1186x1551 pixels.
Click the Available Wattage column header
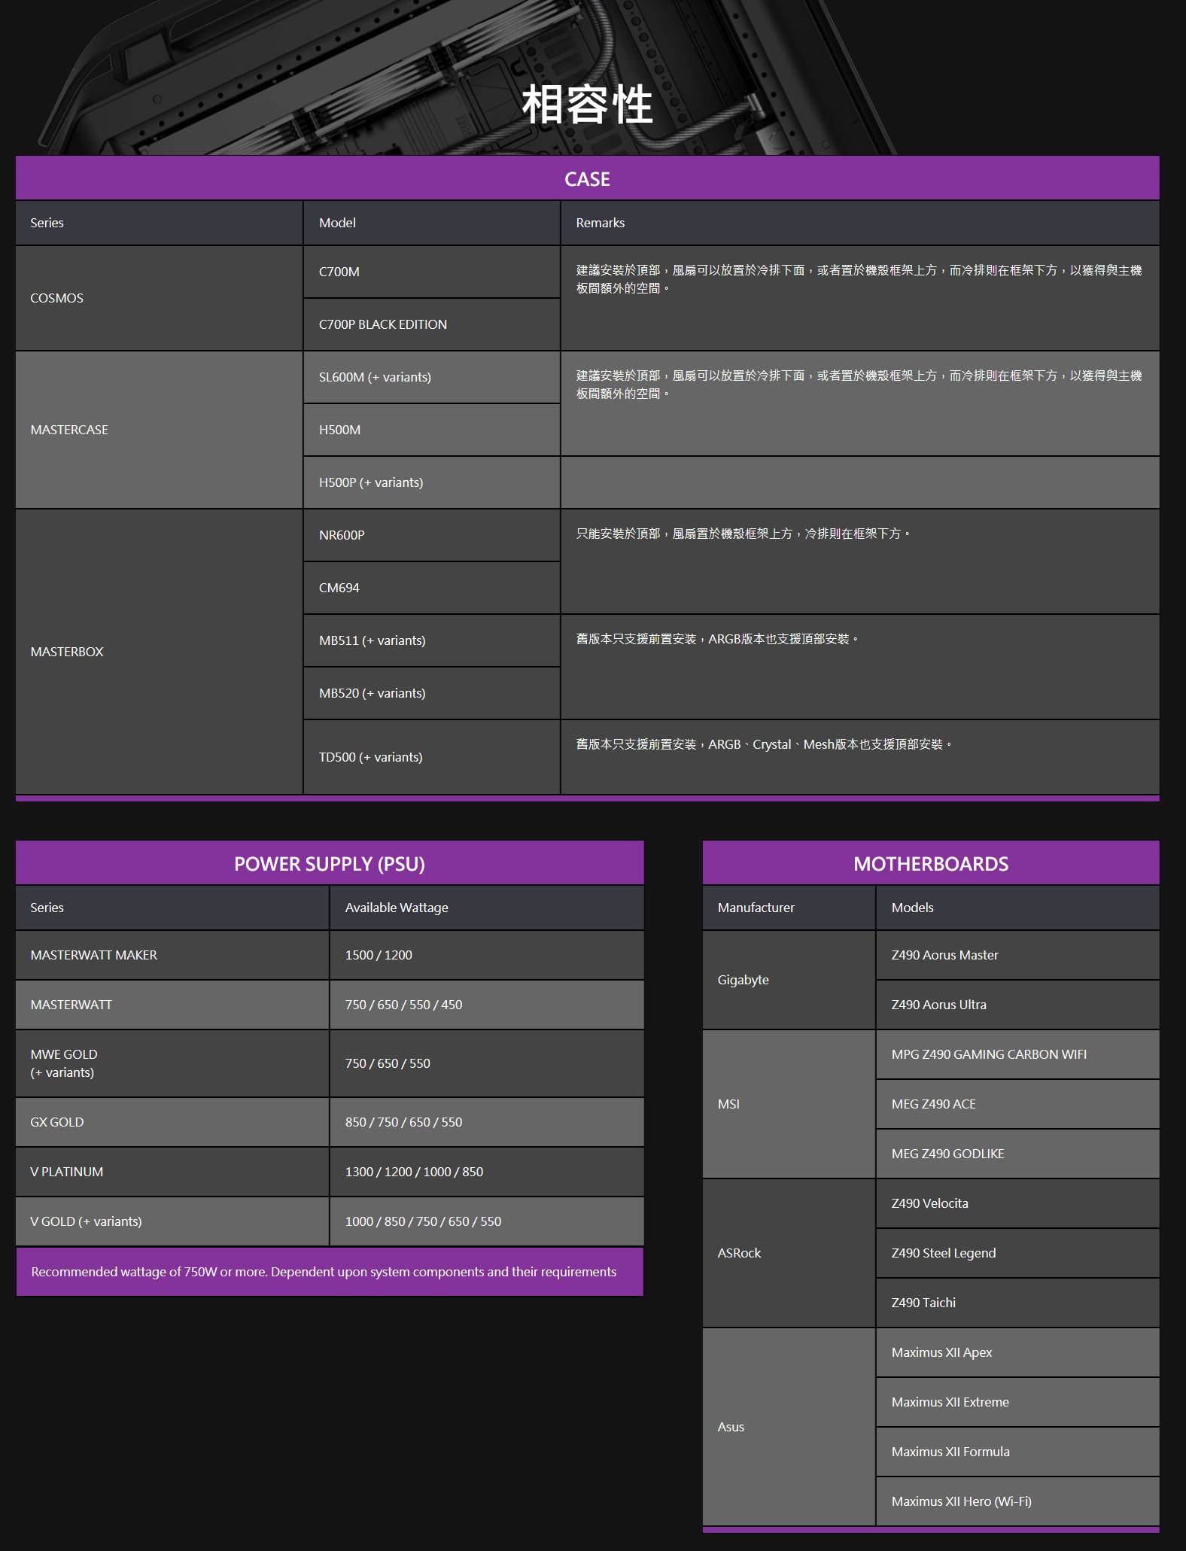487,908
